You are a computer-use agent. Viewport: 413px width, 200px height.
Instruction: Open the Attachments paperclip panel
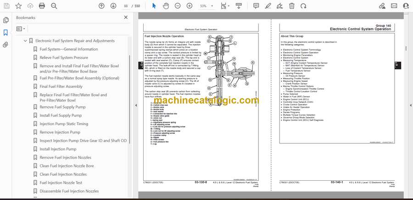(x=6, y=45)
